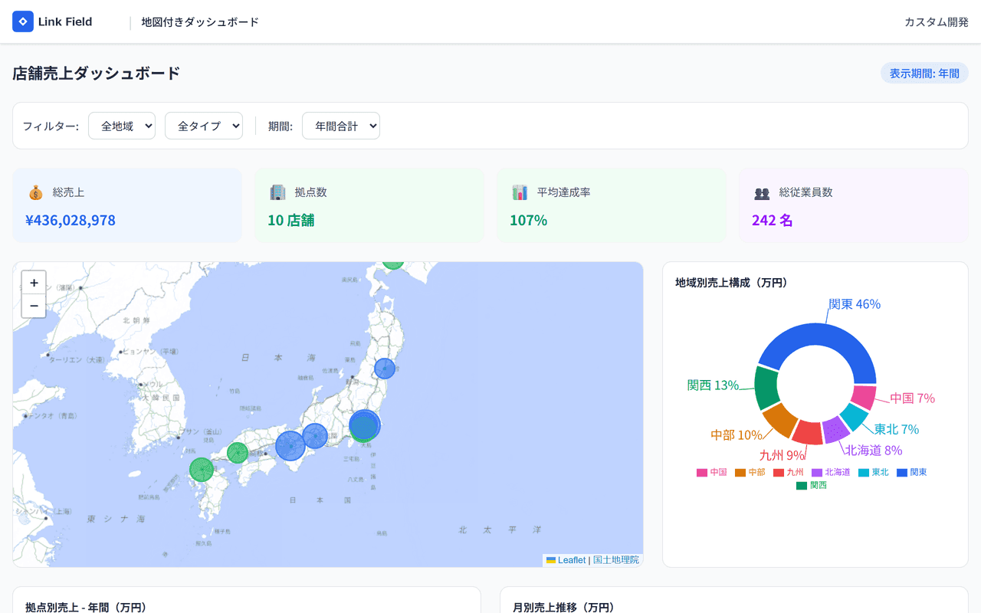The width and height of the screenshot is (981, 613).
Task: Open the 年間合計 period dropdown
Action: (x=341, y=126)
